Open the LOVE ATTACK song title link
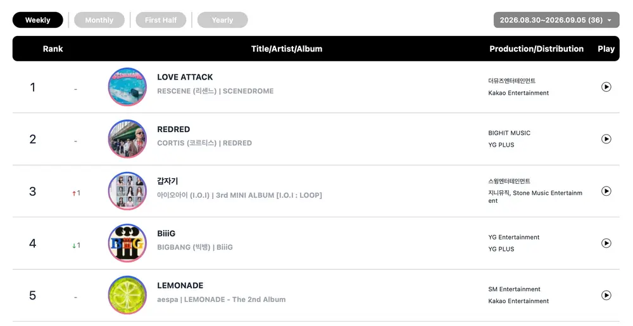This screenshot has height=326, width=633. 185,77
